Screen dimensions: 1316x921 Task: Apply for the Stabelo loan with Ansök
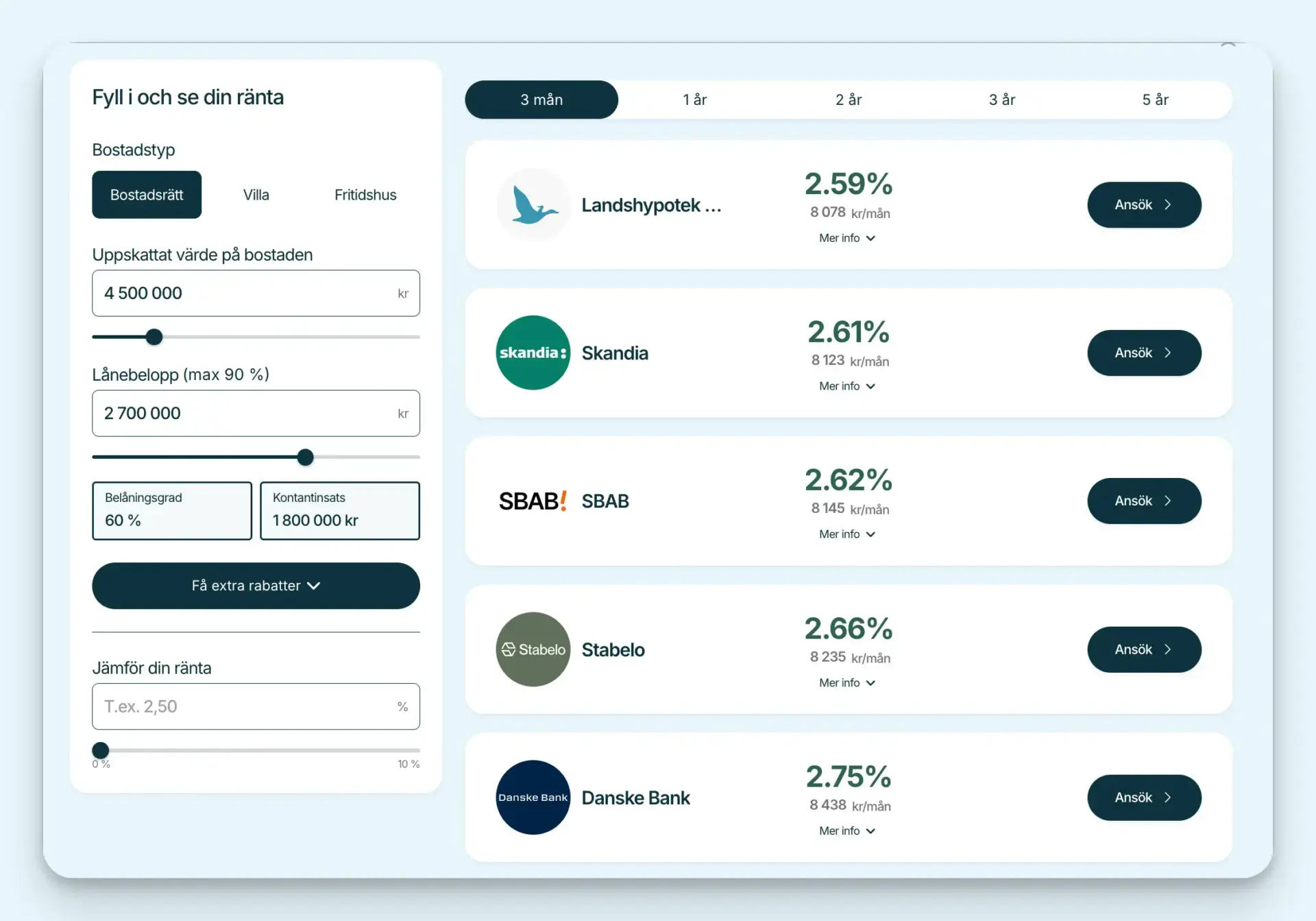point(1145,649)
